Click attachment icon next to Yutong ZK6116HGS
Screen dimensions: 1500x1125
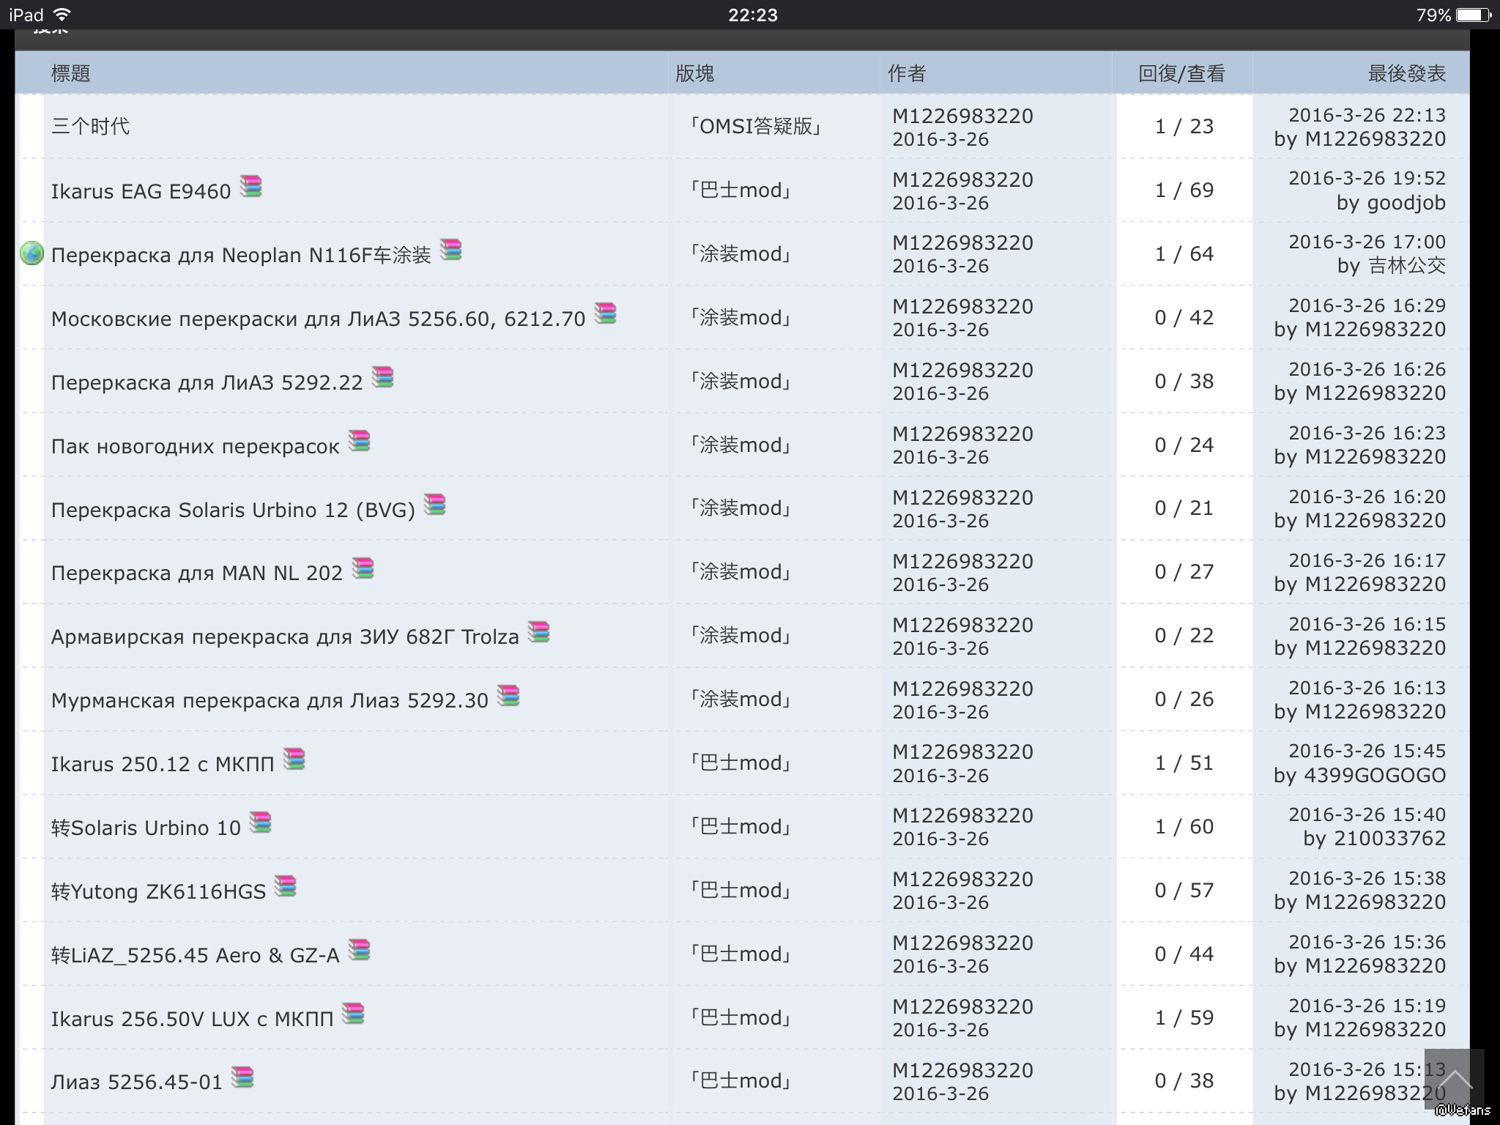pyautogui.click(x=286, y=886)
